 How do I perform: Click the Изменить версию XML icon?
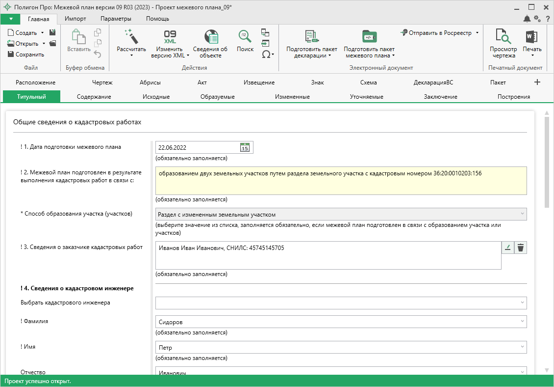click(170, 37)
